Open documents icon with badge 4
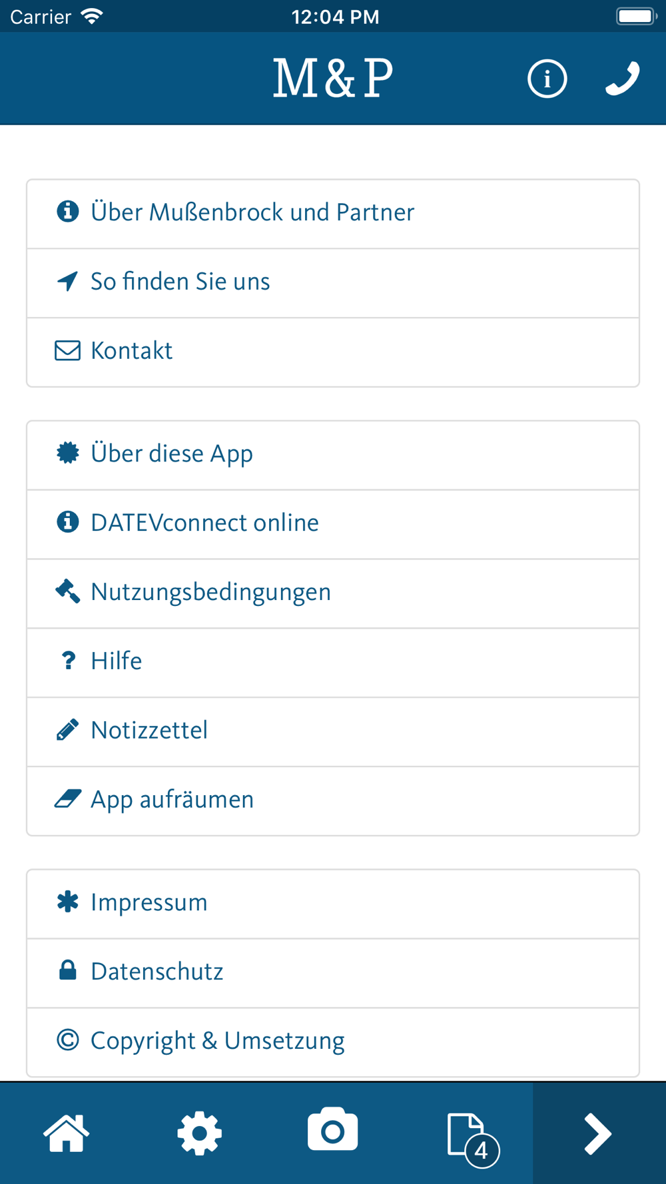The width and height of the screenshot is (666, 1184). pyautogui.click(x=473, y=1139)
